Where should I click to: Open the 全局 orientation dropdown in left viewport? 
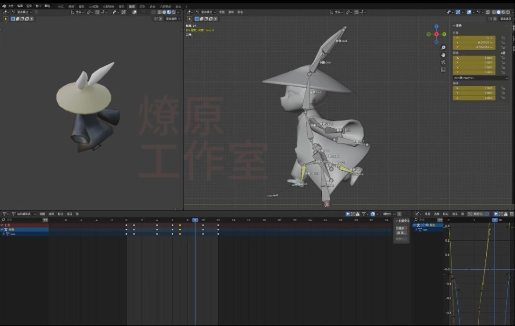tap(77, 12)
